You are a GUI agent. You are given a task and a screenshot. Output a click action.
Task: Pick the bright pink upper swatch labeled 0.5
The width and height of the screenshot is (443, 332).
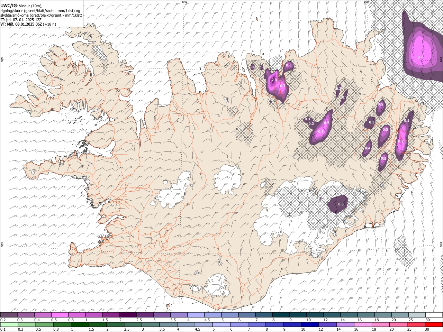click(x=60, y=315)
